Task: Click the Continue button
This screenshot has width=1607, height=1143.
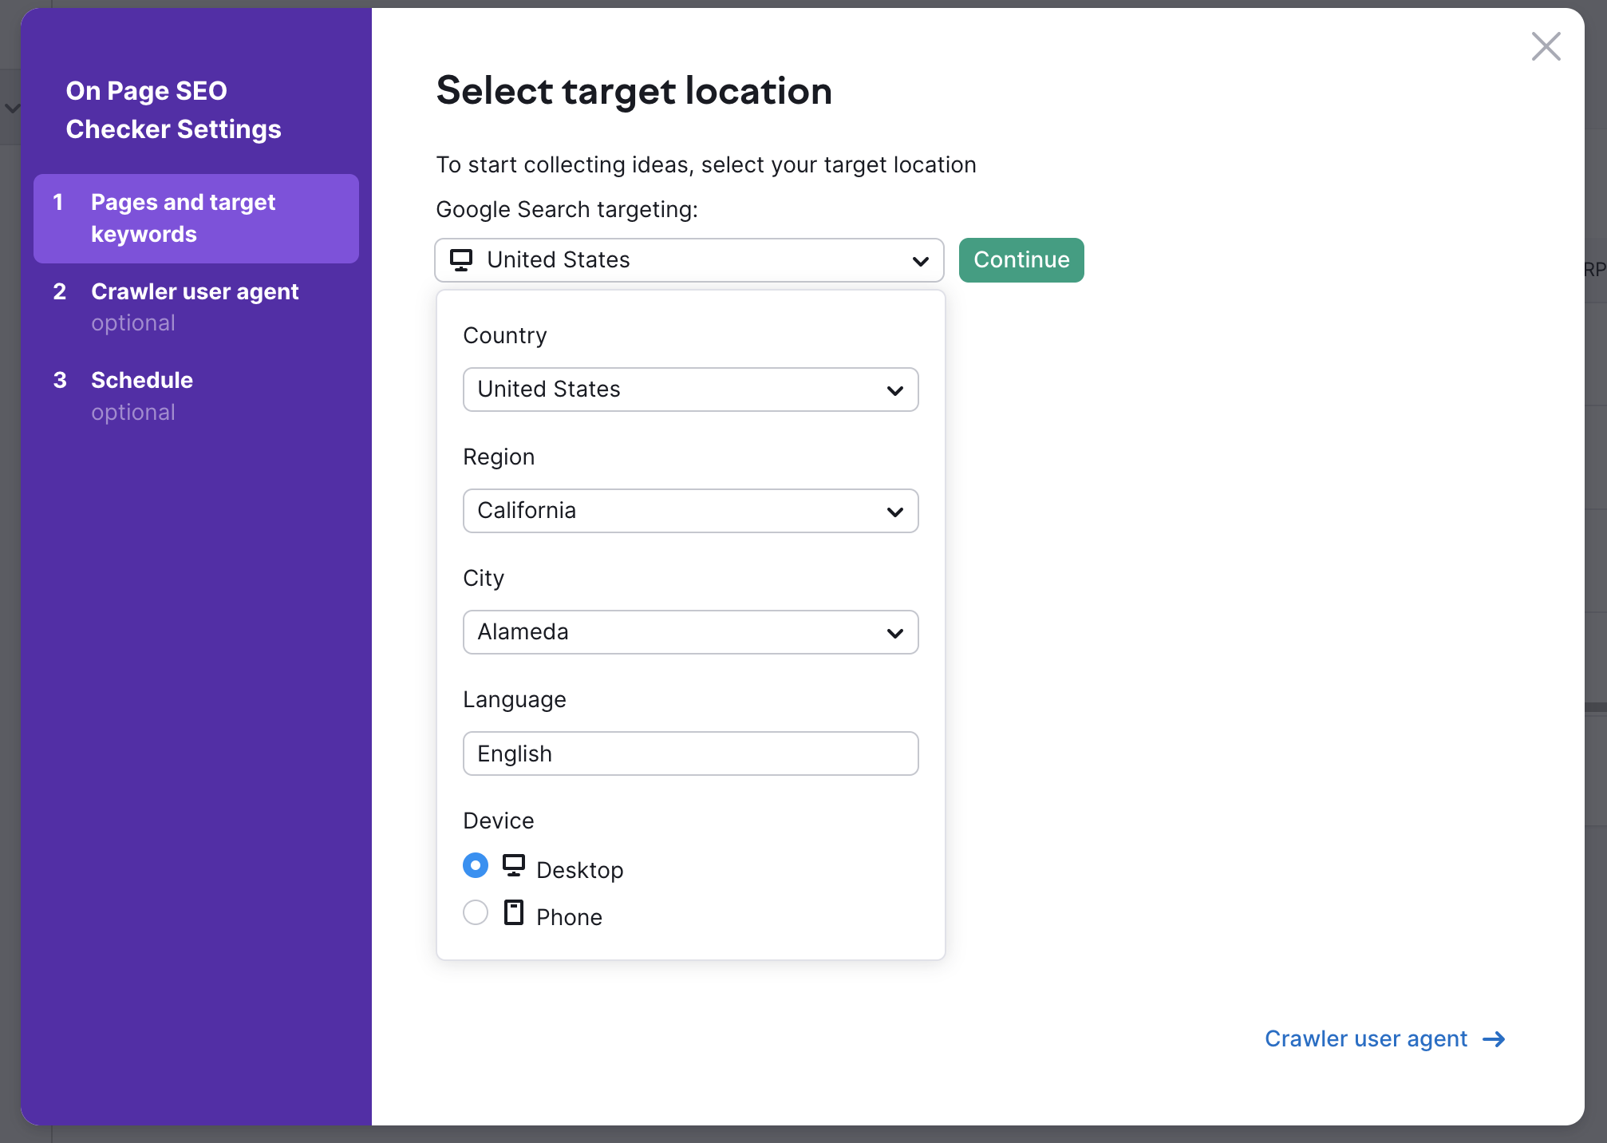Action: (1021, 259)
